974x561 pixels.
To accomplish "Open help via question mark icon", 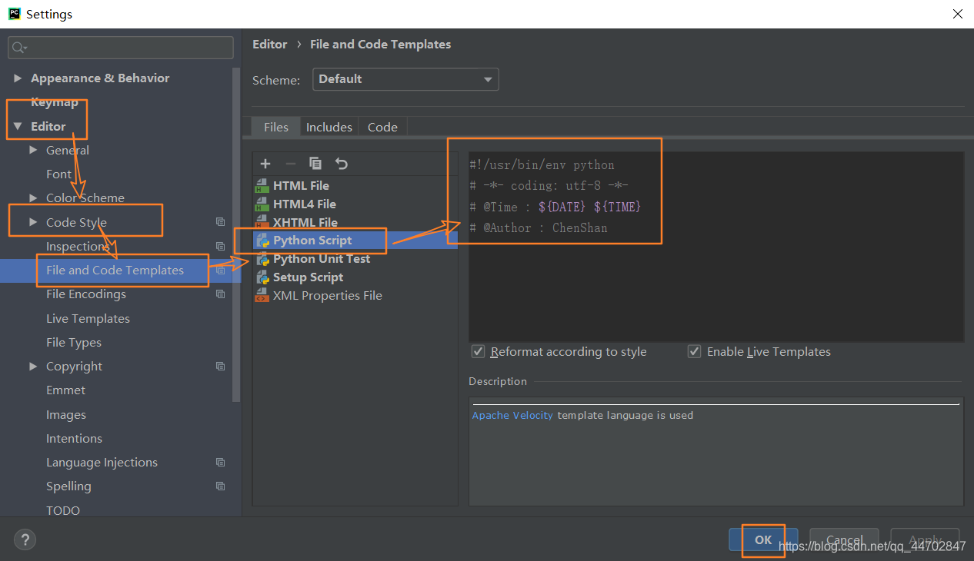I will [x=25, y=539].
